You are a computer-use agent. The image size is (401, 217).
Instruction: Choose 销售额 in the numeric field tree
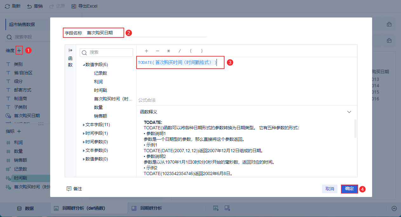[100, 116]
